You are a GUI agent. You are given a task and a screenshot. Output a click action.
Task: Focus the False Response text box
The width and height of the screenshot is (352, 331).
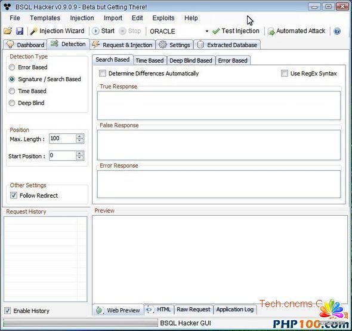tap(218, 145)
